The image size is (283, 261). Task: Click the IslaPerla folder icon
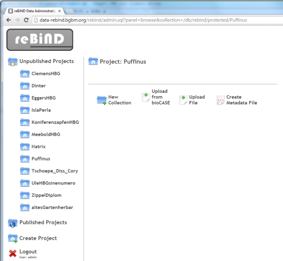pos(25,110)
